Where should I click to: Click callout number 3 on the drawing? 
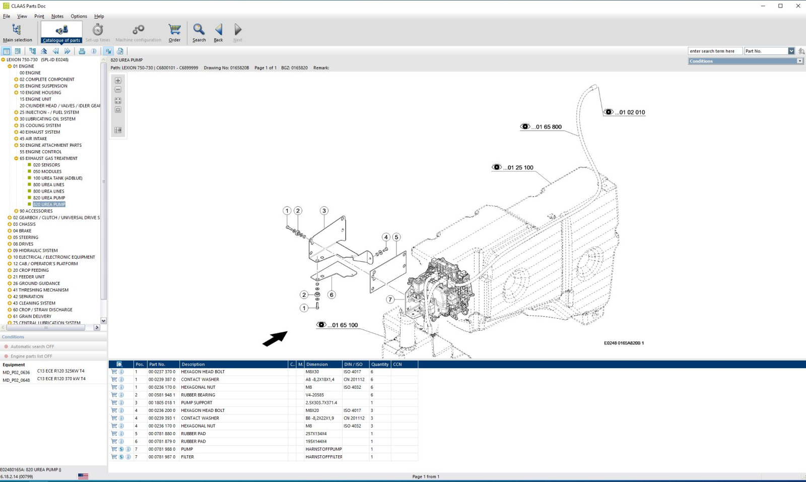(324, 211)
